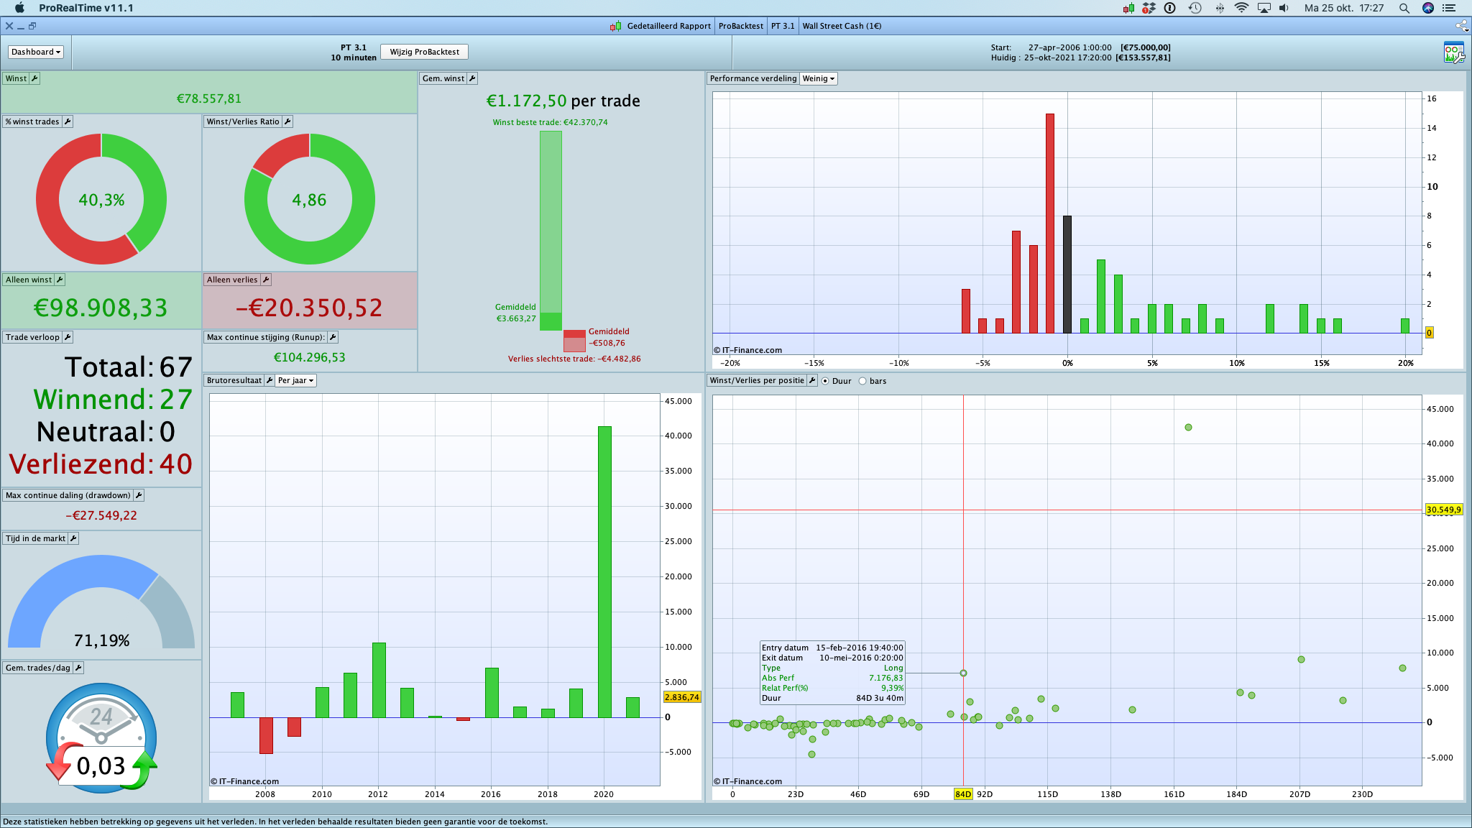The height and width of the screenshot is (828, 1472).
Task: Open Tijd in de markt wrench settings
Action: (x=73, y=538)
